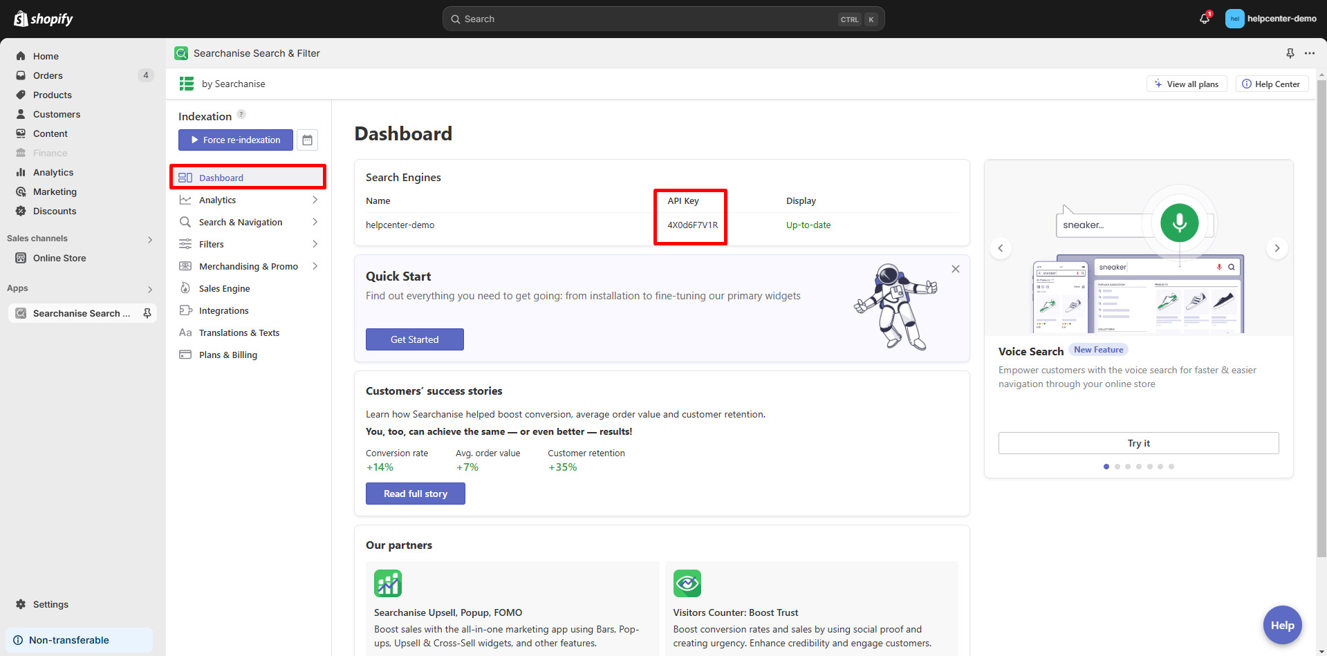This screenshot has height=656, width=1327.
Task: Open the three-dots more options menu
Action: 1310,53
